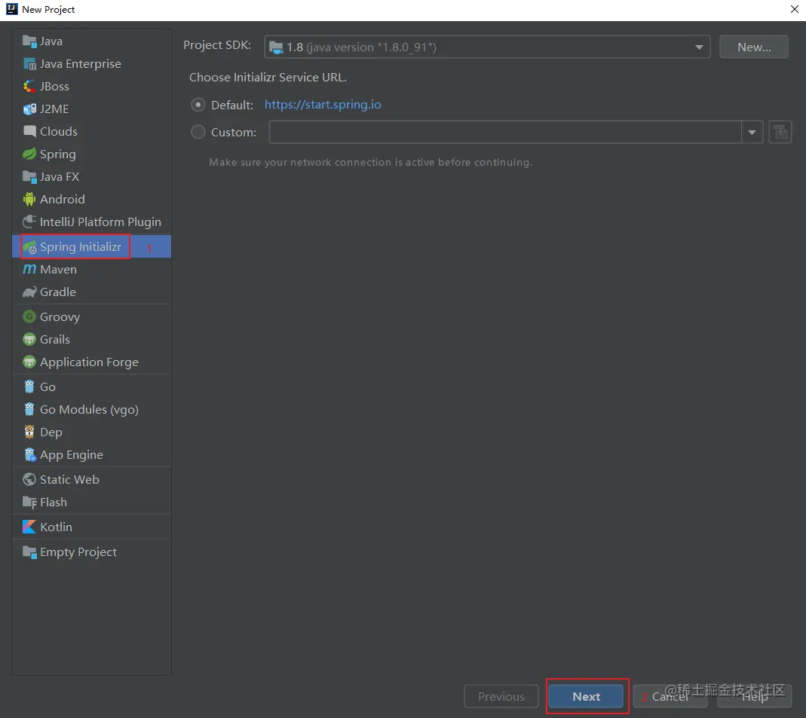The height and width of the screenshot is (718, 806).
Task: Select the Java FX folder icon
Action: 29,177
